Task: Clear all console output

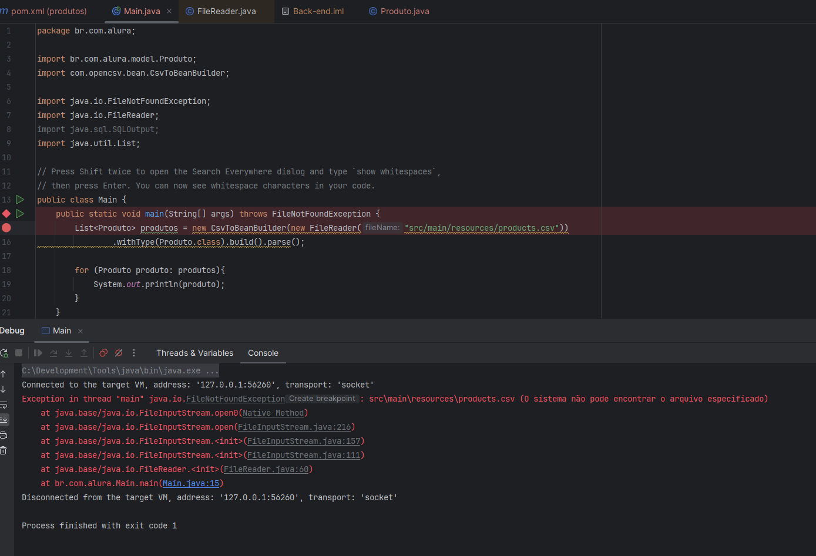Action: click(4, 450)
